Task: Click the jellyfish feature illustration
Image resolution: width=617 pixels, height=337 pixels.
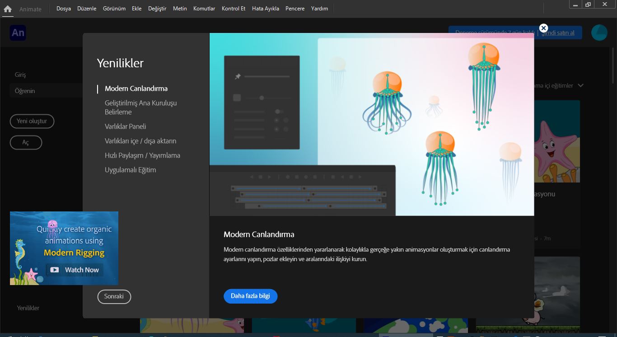Action: point(372,124)
